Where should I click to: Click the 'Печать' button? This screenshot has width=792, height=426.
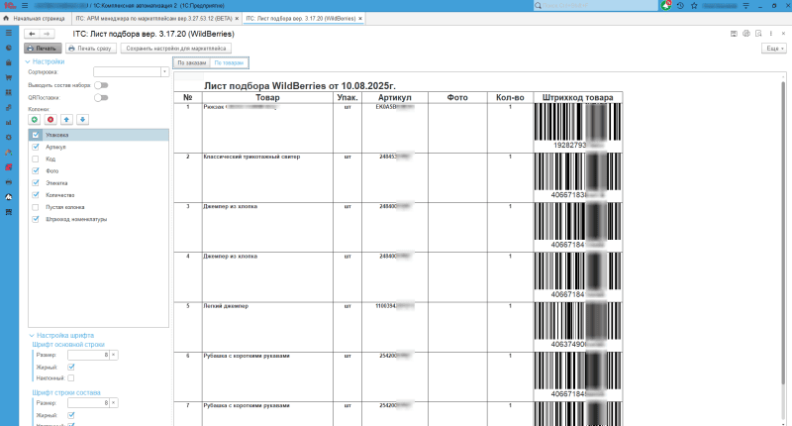tap(43, 48)
